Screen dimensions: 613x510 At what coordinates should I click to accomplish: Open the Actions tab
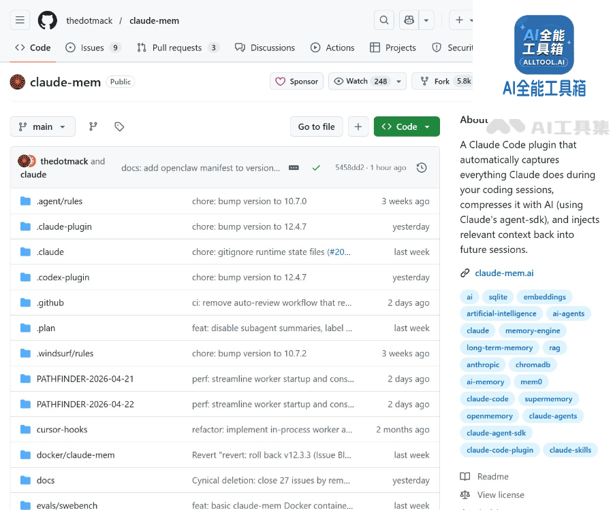(332, 48)
